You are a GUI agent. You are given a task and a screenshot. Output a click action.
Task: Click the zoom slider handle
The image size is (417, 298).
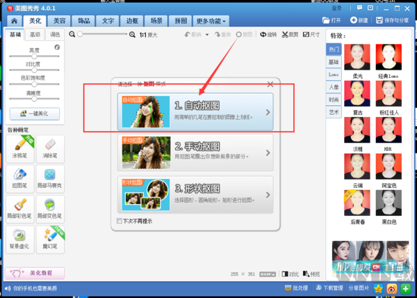[x=80, y=34]
